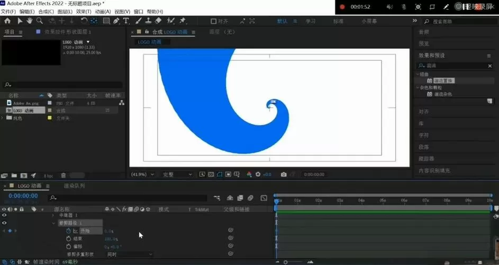Switch to the 学习 workspace

pos(310,21)
